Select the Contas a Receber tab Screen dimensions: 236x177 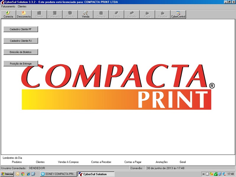point(101,162)
